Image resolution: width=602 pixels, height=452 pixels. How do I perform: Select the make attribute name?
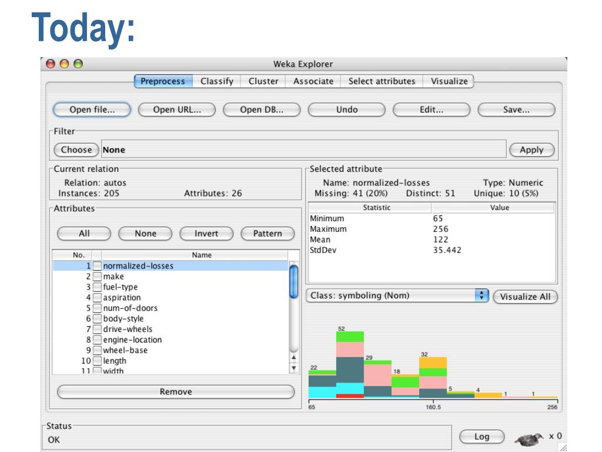[113, 277]
